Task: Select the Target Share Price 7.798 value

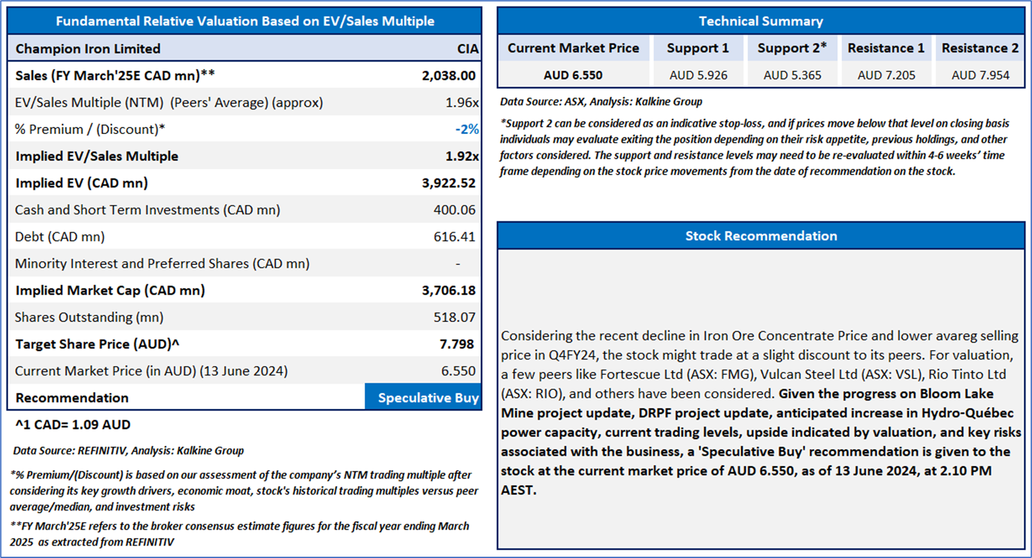Action: pyautogui.click(x=457, y=344)
